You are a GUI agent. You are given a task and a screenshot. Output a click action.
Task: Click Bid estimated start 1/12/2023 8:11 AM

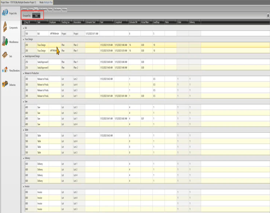pyautogui.click(x=92, y=34)
